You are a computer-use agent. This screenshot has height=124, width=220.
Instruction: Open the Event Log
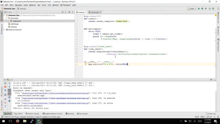[x=210, y=114]
